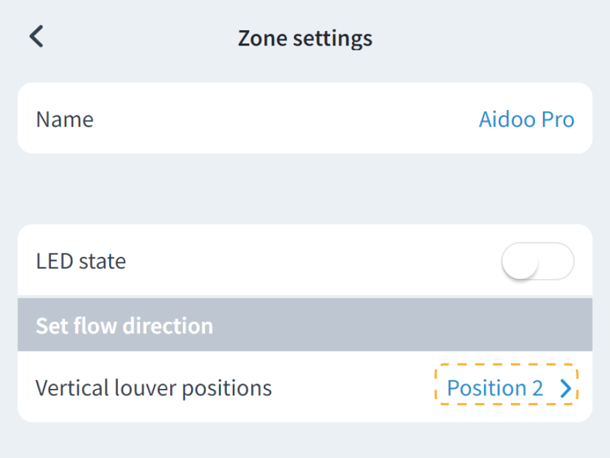
Task: Open the Position 2 louver dropdown
Action: [x=507, y=388]
